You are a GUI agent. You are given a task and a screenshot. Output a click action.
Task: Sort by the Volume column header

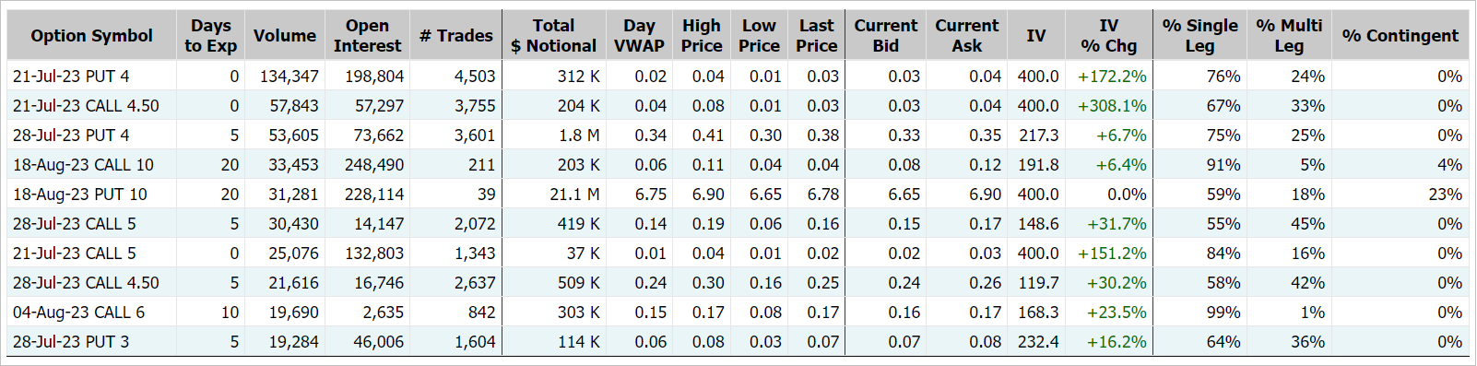coord(284,36)
